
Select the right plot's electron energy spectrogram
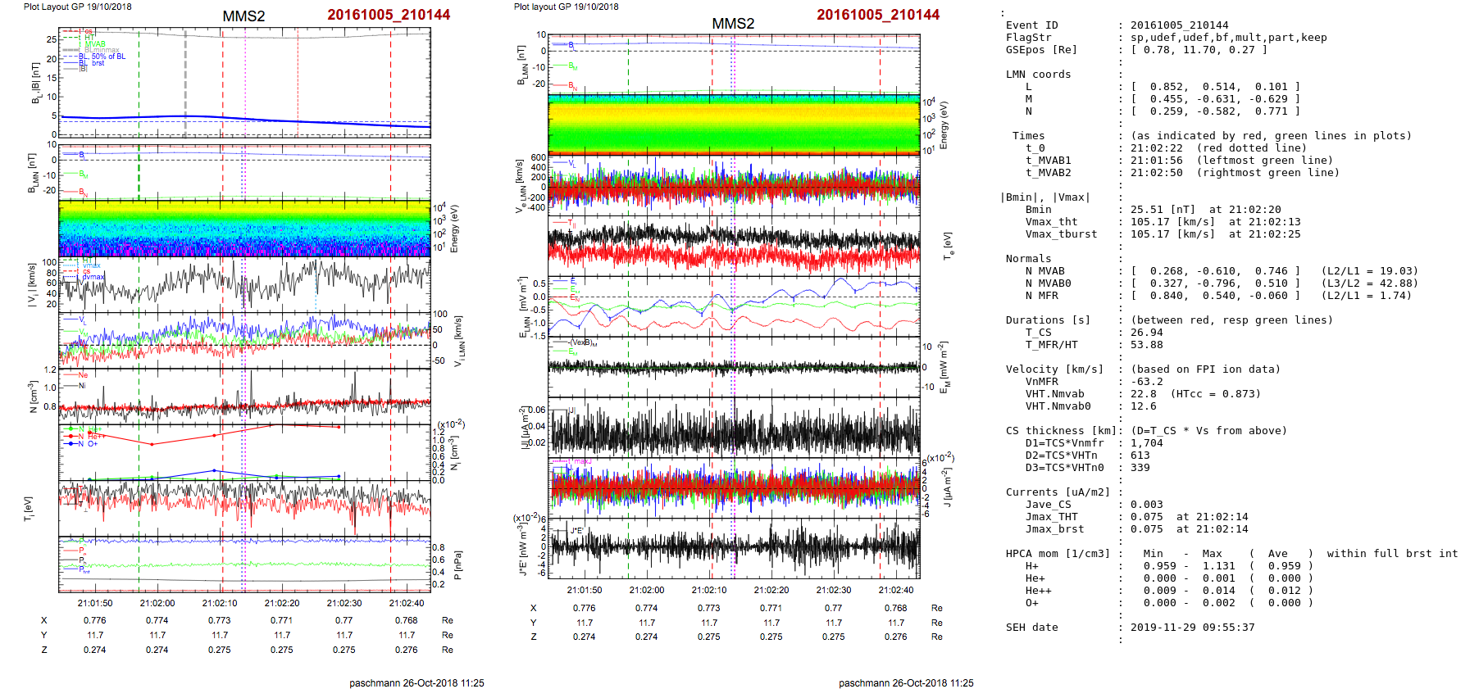[x=734, y=124]
